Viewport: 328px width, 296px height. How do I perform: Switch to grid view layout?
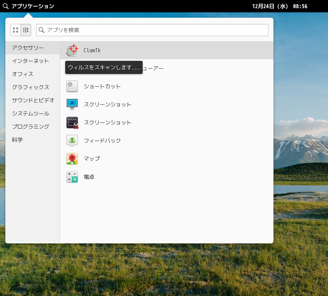click(x=16, y=30)
